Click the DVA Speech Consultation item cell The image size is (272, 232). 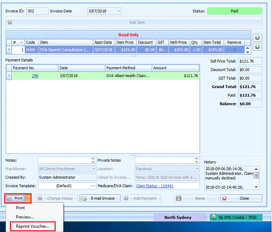[x=66, y=50]
